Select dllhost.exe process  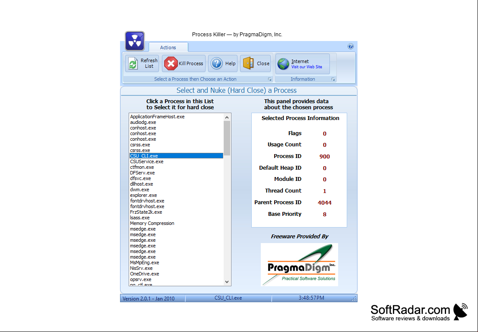pyautogui.click(x=176, y=184)
